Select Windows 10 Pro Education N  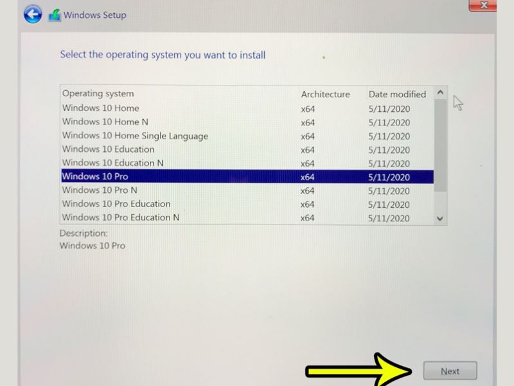pyautogui.click(x=247, y=217)
